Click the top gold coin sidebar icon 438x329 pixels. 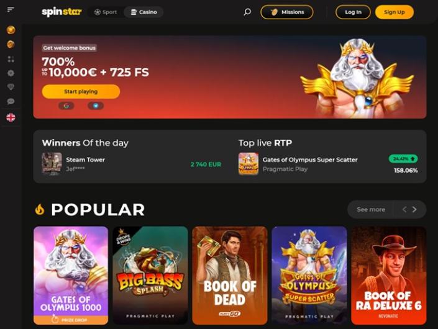tap(11, 30)
